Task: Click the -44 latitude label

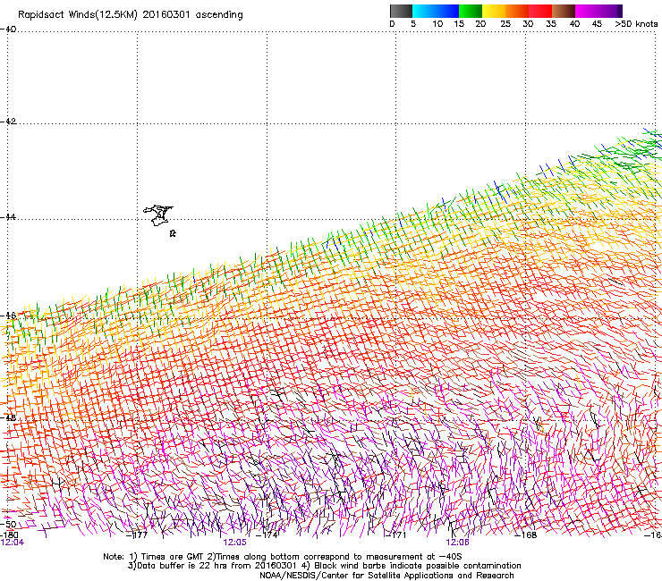Action: point(8,217)
